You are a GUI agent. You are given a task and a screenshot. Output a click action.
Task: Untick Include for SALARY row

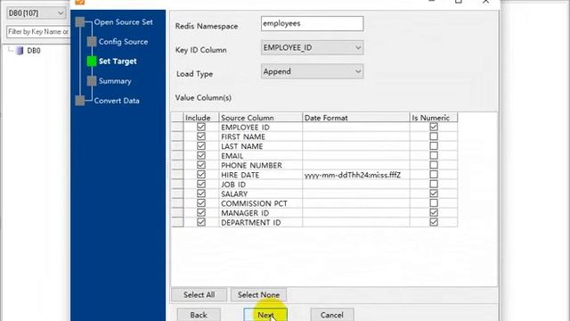click(201, 193)
